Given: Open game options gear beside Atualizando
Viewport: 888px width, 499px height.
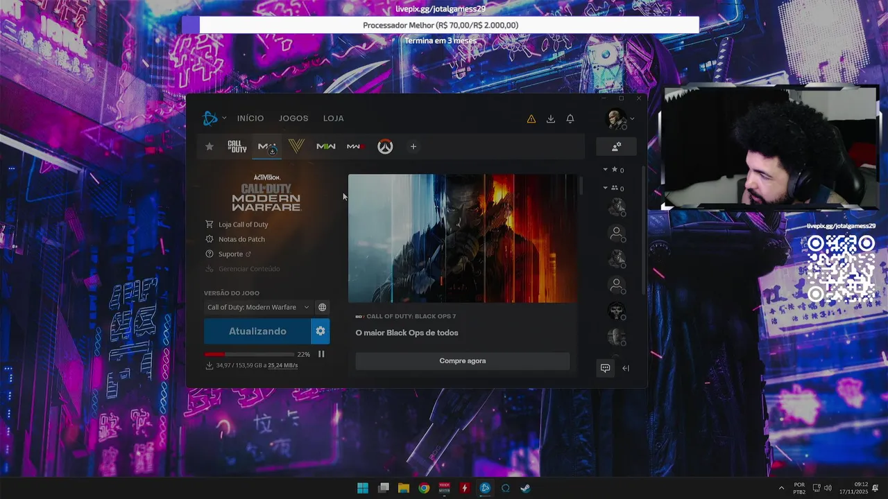Looking at the screenshot, I should (x=320, y=331).
